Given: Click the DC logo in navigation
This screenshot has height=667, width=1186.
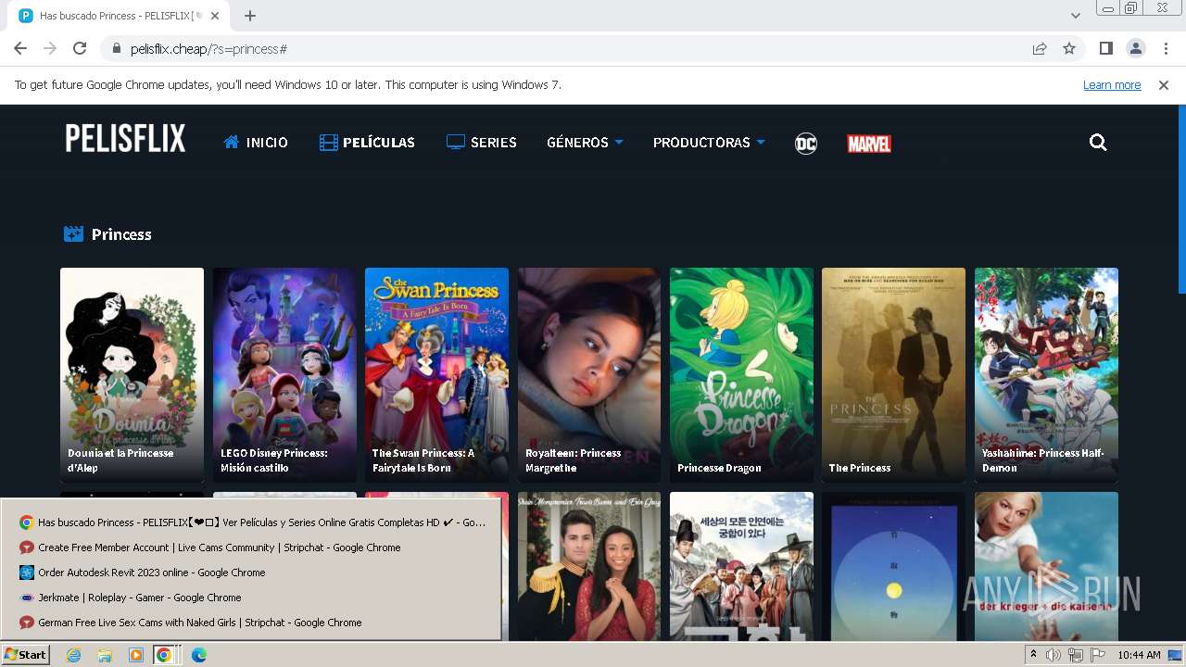Looking at the screenshot, I should pyautogui.click(x=806, y=144).
